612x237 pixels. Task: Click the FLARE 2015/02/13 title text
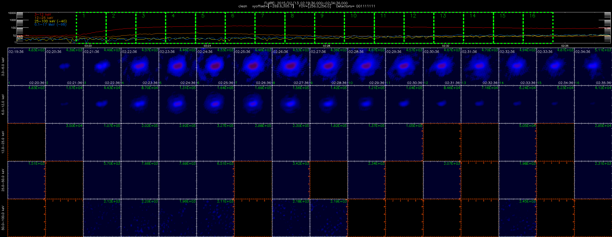pos(306,3)
